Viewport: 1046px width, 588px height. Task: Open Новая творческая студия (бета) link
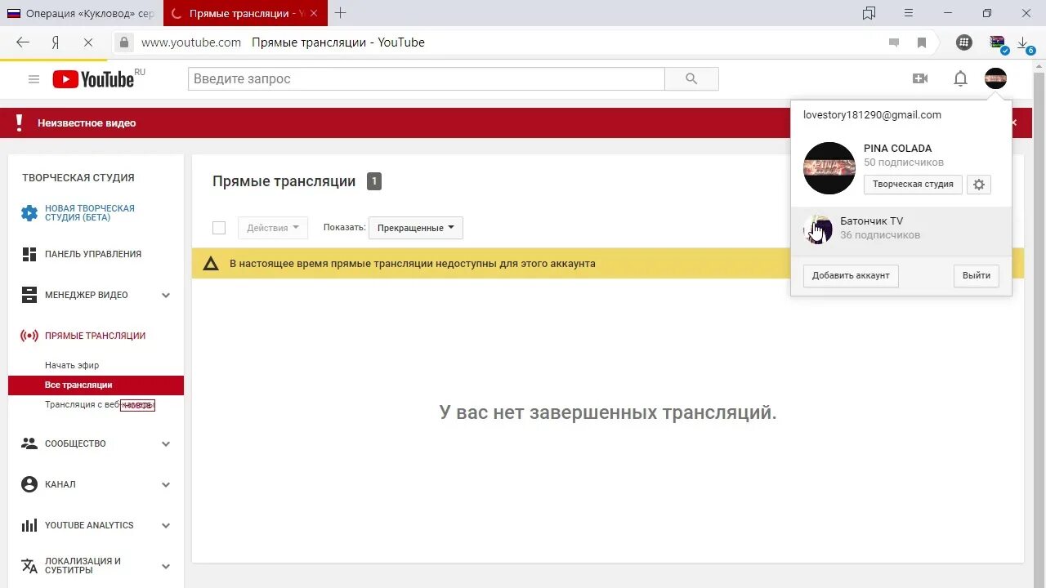tap(90, 213)
